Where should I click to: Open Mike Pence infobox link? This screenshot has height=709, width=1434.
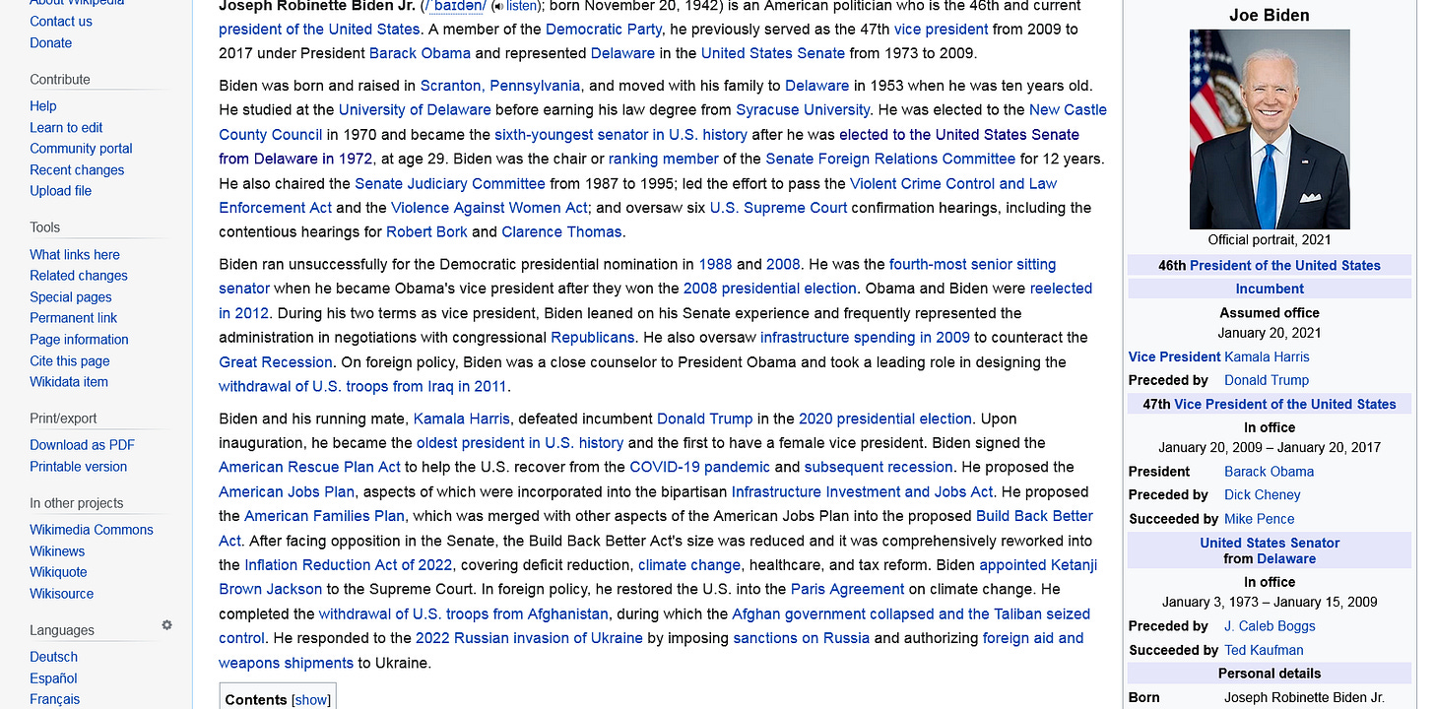[1260, 519]
